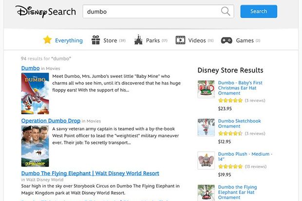Open Dumbo the Flying Elephant Ear Hat Ornament link

click(238, 192)
